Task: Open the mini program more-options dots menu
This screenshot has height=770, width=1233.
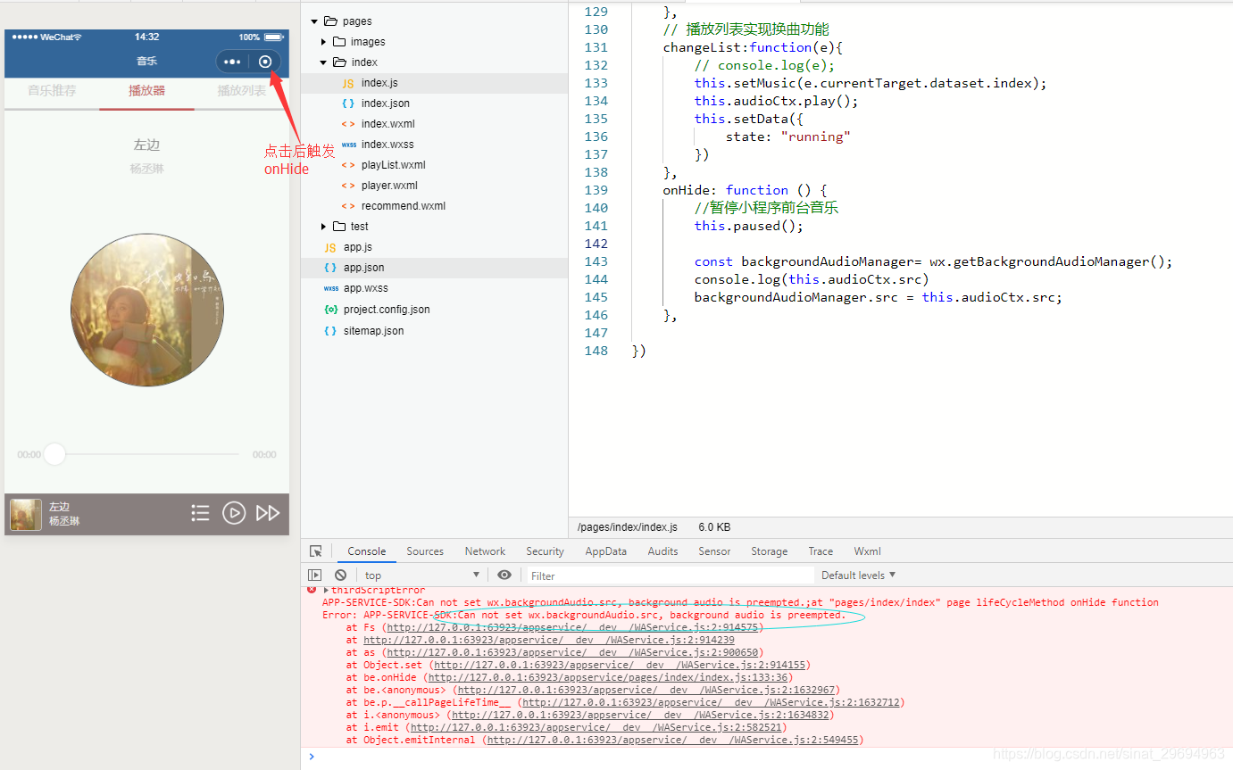Action: (x=232, y=62)
